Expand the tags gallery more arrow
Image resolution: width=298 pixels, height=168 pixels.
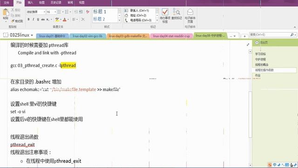[157, 21]
